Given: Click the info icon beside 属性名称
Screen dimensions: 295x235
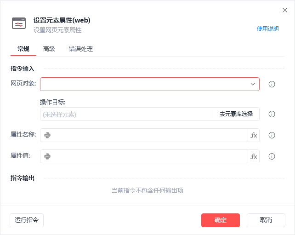Looking at the screenshot, I should pyautogui.click(x=272, y=135).
